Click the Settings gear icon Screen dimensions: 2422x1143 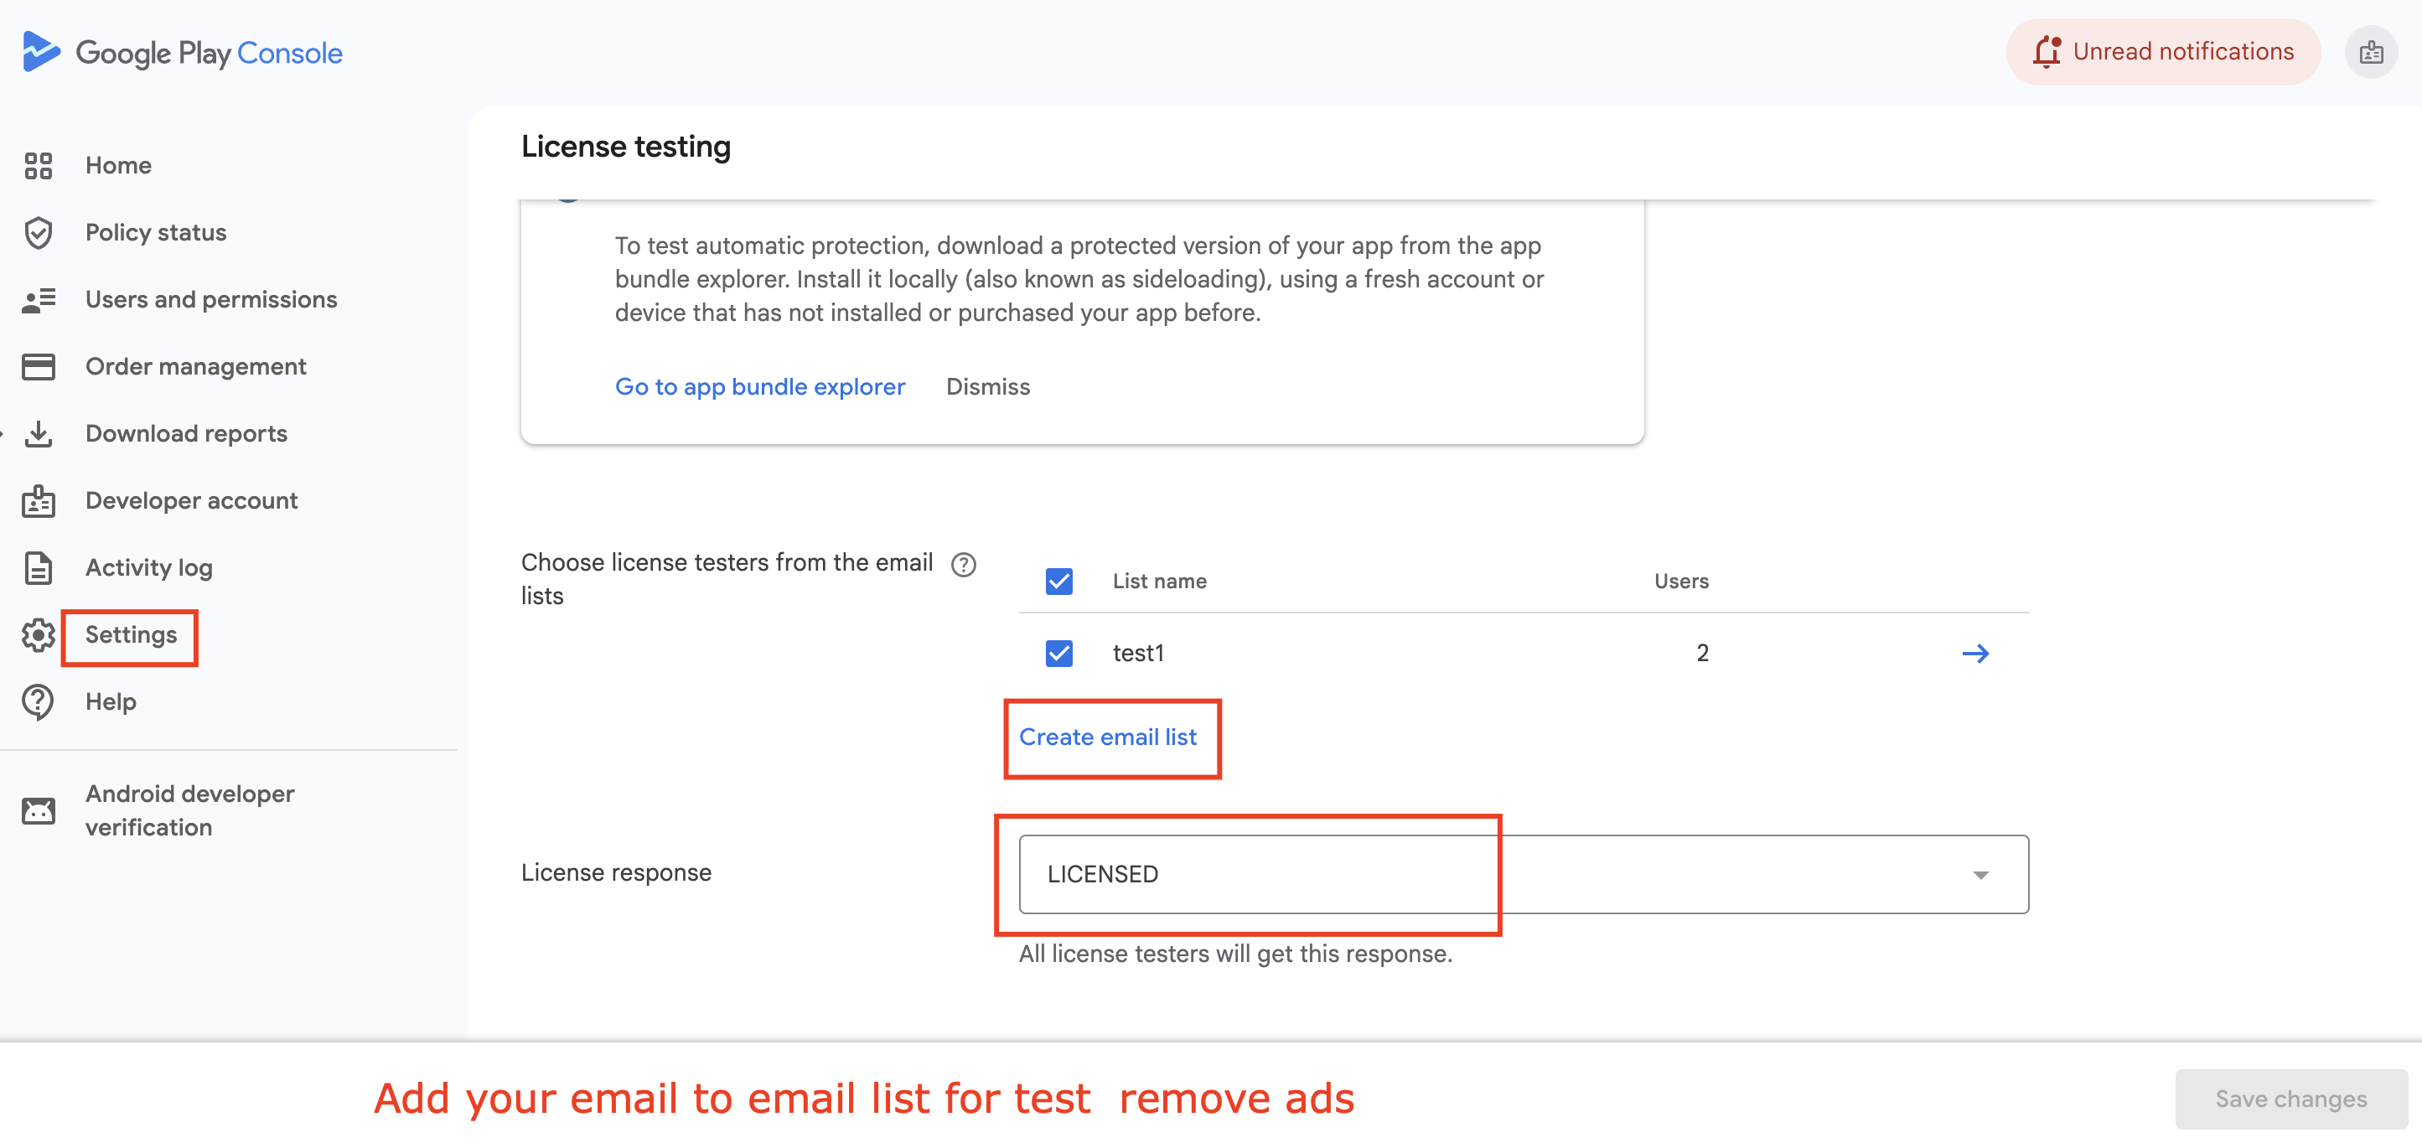[39, 635]
